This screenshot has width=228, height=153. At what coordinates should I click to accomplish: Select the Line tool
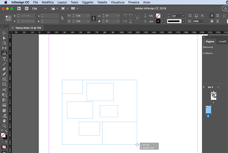coord(4,64)
